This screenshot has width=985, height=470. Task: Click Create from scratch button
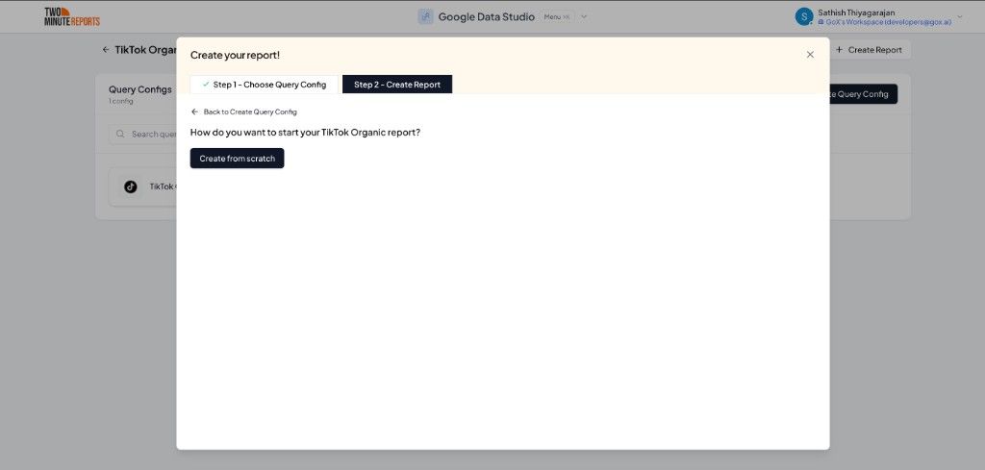point(237,159)
